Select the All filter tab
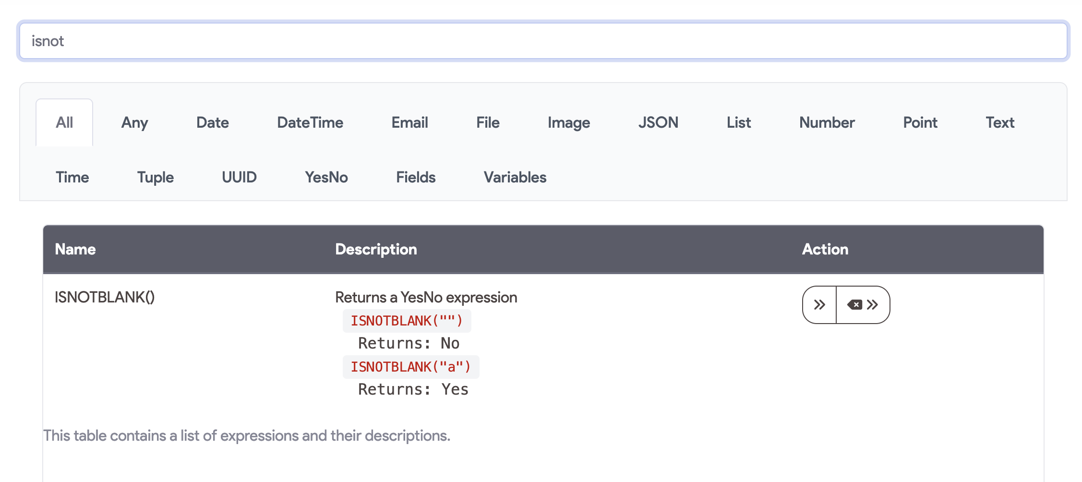 64,122
